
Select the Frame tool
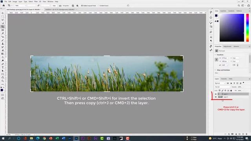[x=3, y=30]
